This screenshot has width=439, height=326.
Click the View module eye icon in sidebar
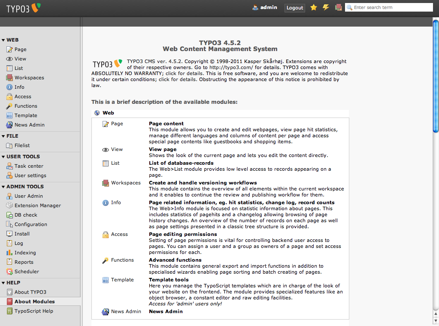pos(9,59)
